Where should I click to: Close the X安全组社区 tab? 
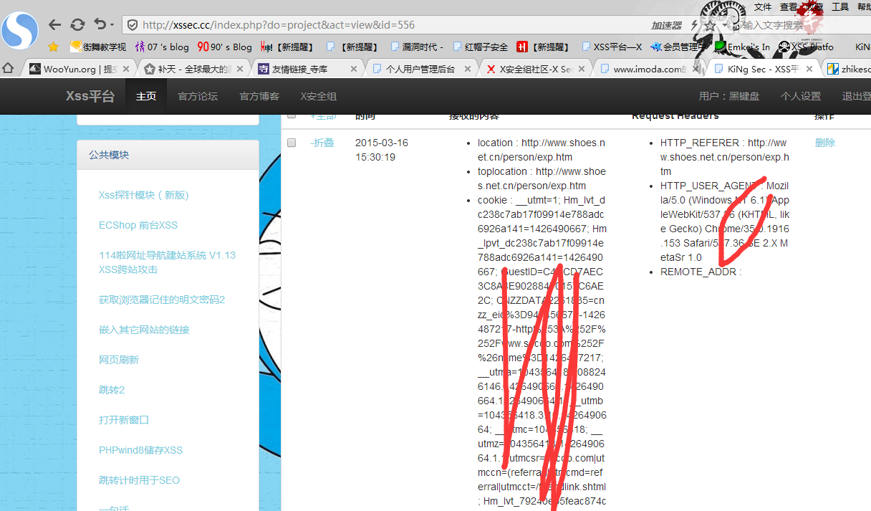(582, 69)
